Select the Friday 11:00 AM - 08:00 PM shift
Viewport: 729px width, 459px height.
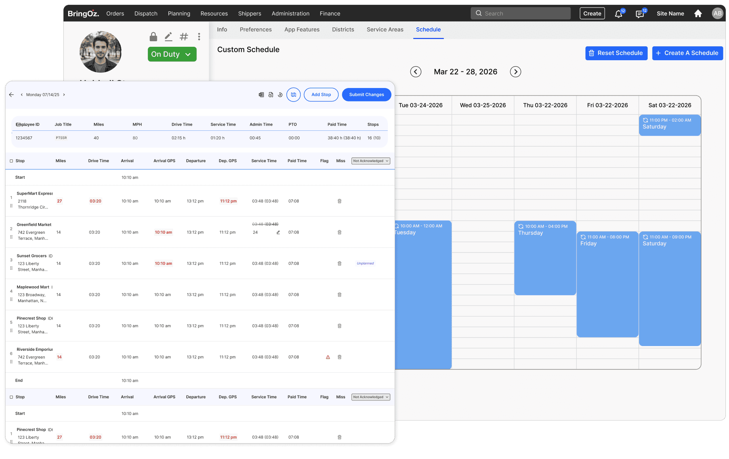[x=607, y=284]
